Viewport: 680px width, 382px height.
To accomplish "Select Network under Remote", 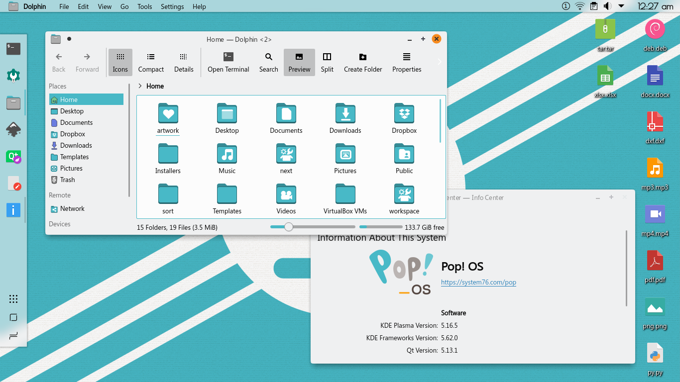I will tap(86, 208).
